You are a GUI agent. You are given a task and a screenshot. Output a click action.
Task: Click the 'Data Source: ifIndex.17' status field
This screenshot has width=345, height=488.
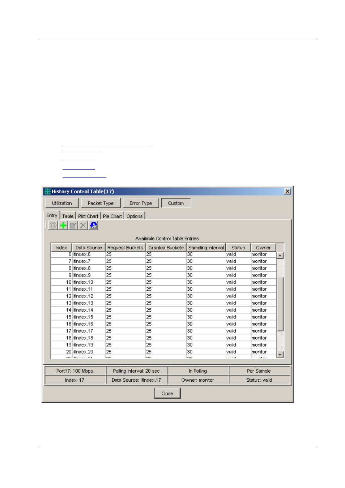tap(136, 380)
